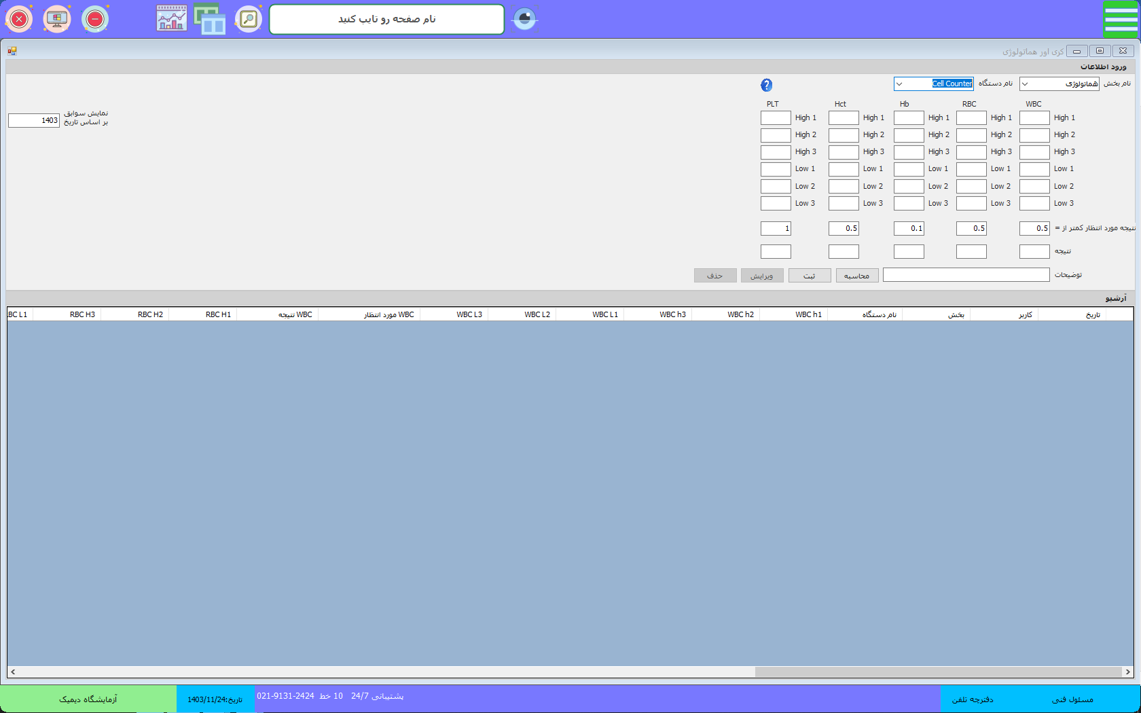The image size is (1141, 713).
Task: Click the WBC High 1 input field
Action: tap(1034, 118)
